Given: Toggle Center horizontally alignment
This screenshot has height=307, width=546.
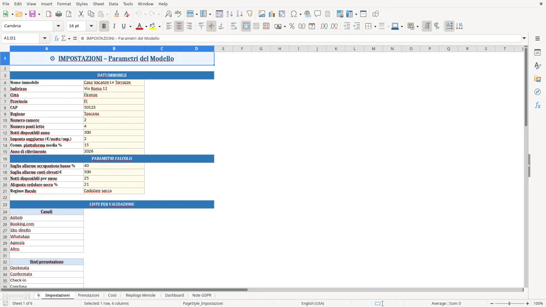Looking at the screenshot, I should click(x=179, y=26).
